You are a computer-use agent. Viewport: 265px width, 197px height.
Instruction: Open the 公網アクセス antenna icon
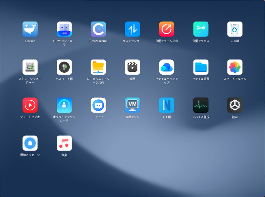point(201,29)
